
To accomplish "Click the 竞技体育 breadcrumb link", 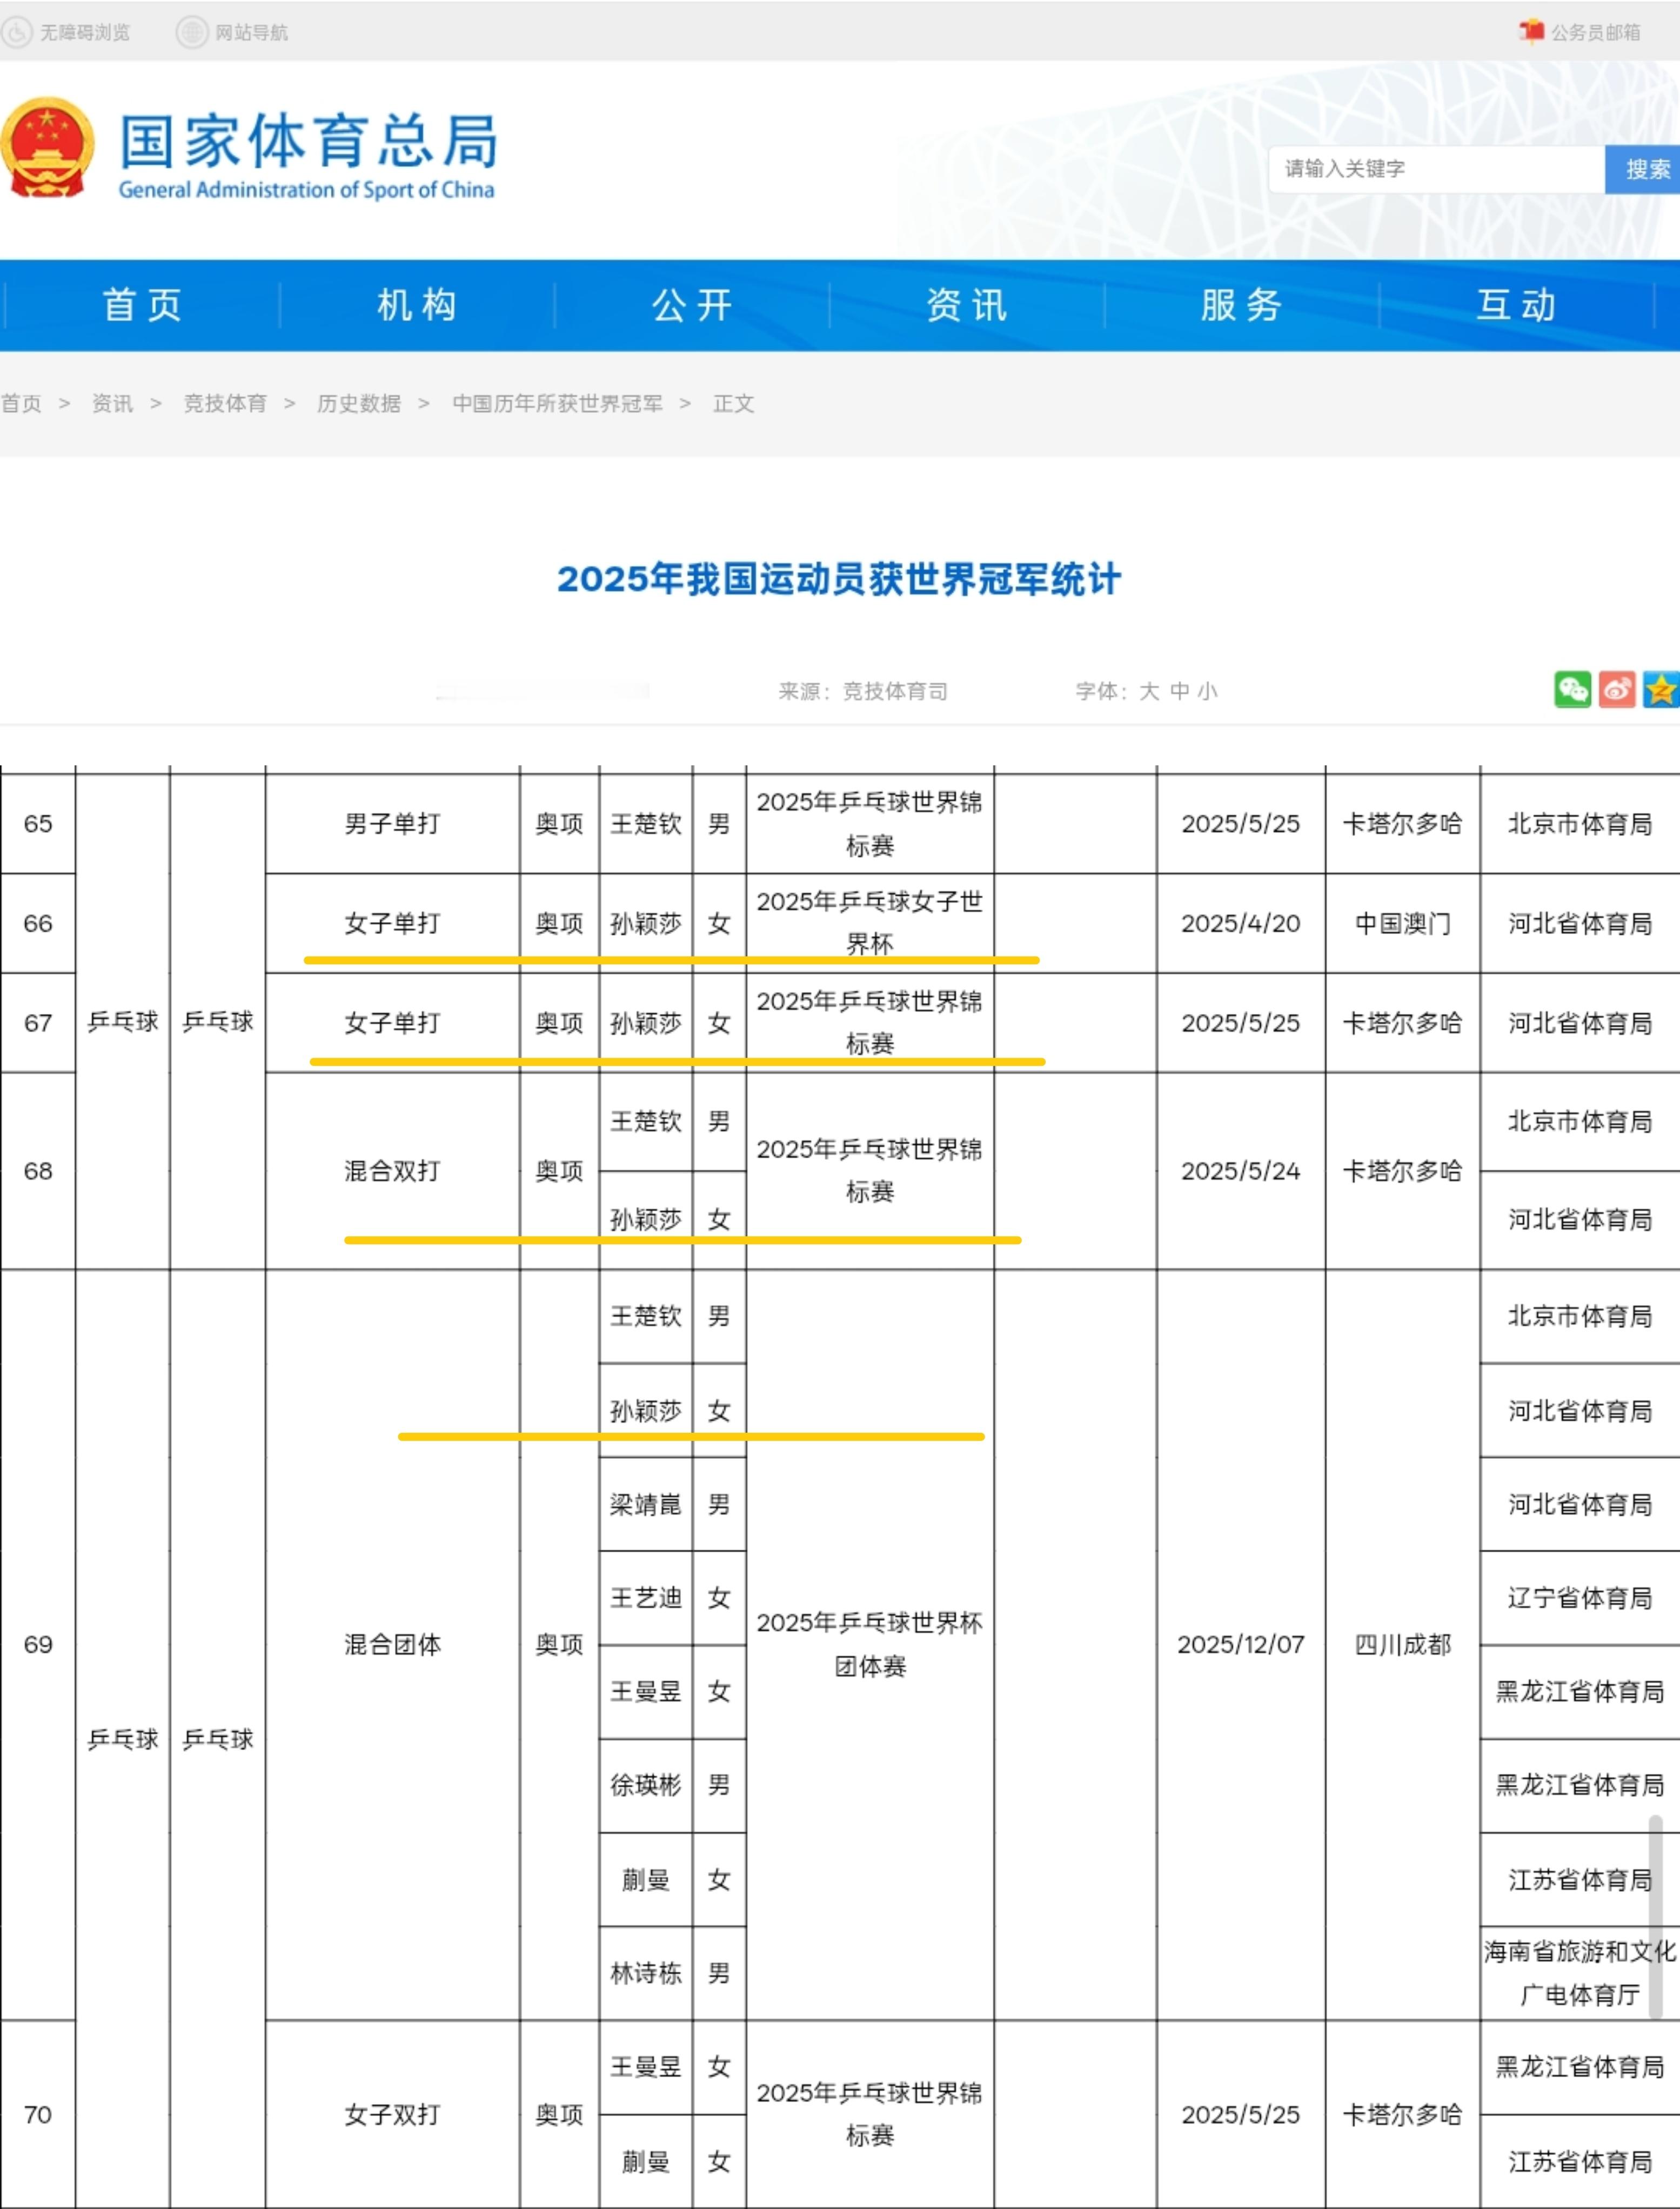I will [x=225, y=403].
